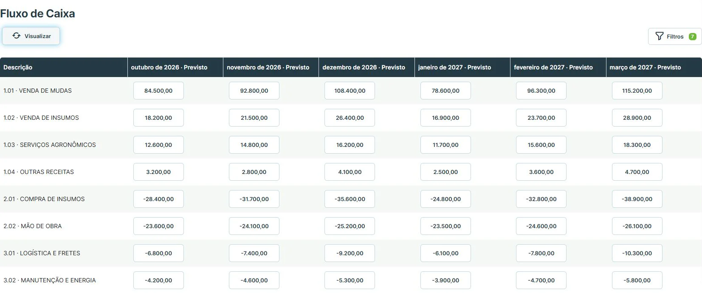Image resolution: width=702 pixels, height=298 pixels.
Task: Edit the 3.600,00 value field
Action: pyautogui.click(x=541, y=172)
